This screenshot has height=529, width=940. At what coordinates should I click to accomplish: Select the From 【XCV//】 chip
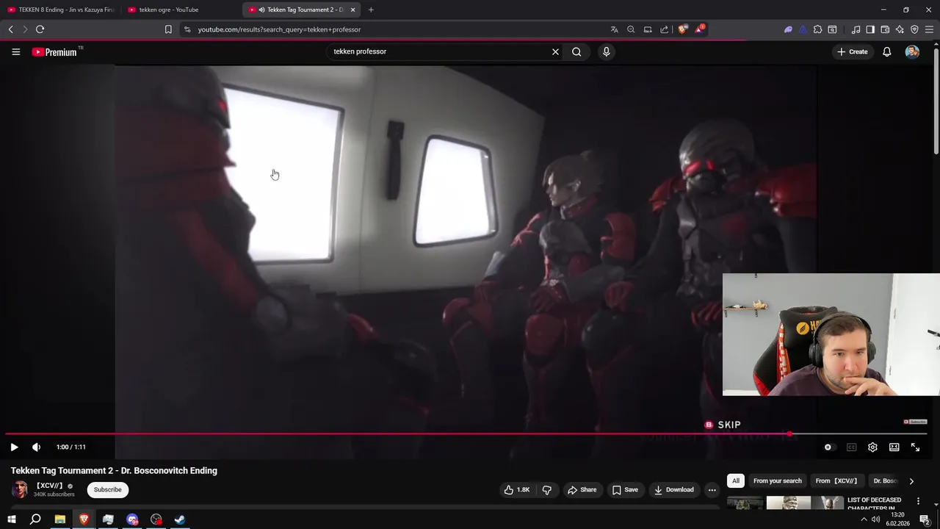tap(836, 481)
